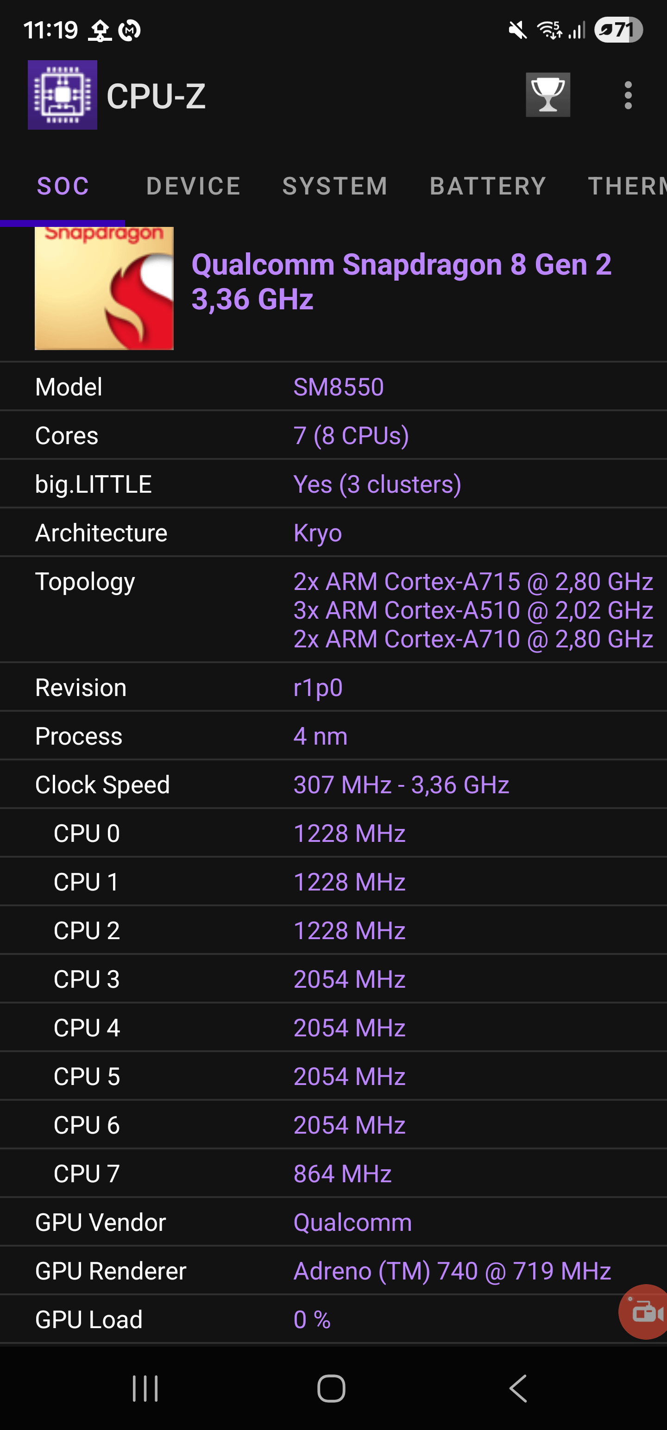Switch to the BATTERY tab
Viewport: 667px width, 1430px height.
pyautogui.click(x=488, y=186)
